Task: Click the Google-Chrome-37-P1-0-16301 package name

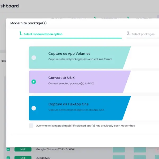Action: point(55,149)
